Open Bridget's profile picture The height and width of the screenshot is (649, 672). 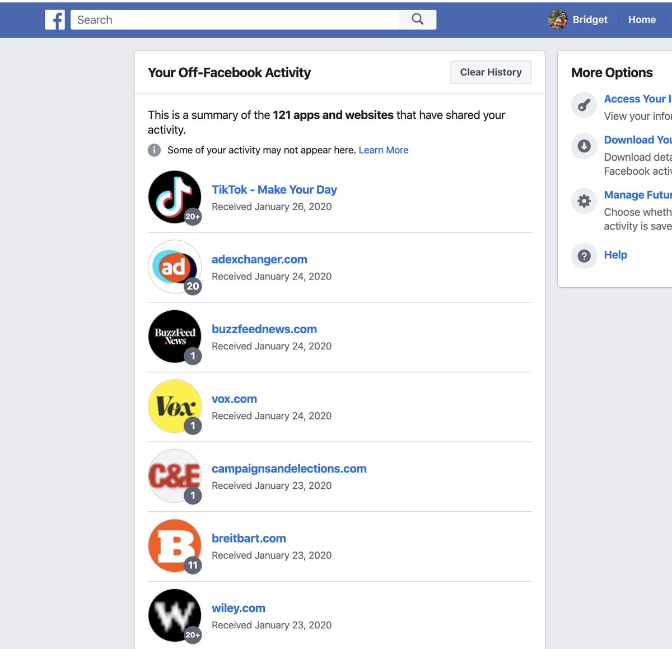(557, 20)
